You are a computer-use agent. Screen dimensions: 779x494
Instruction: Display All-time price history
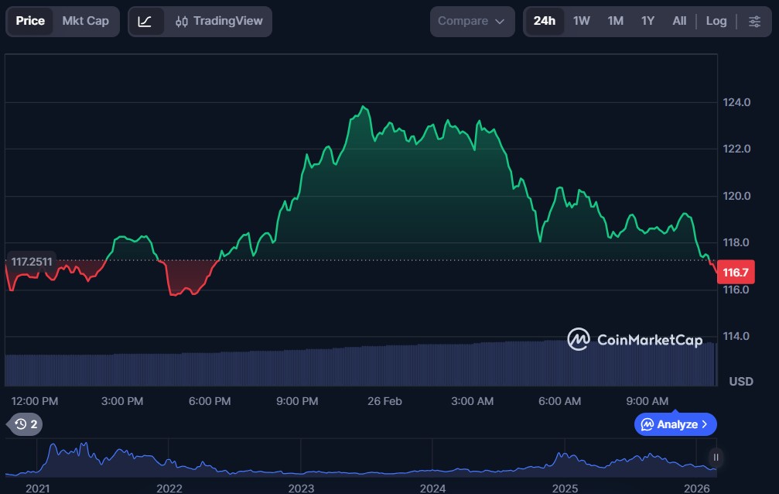click(679, 21)
